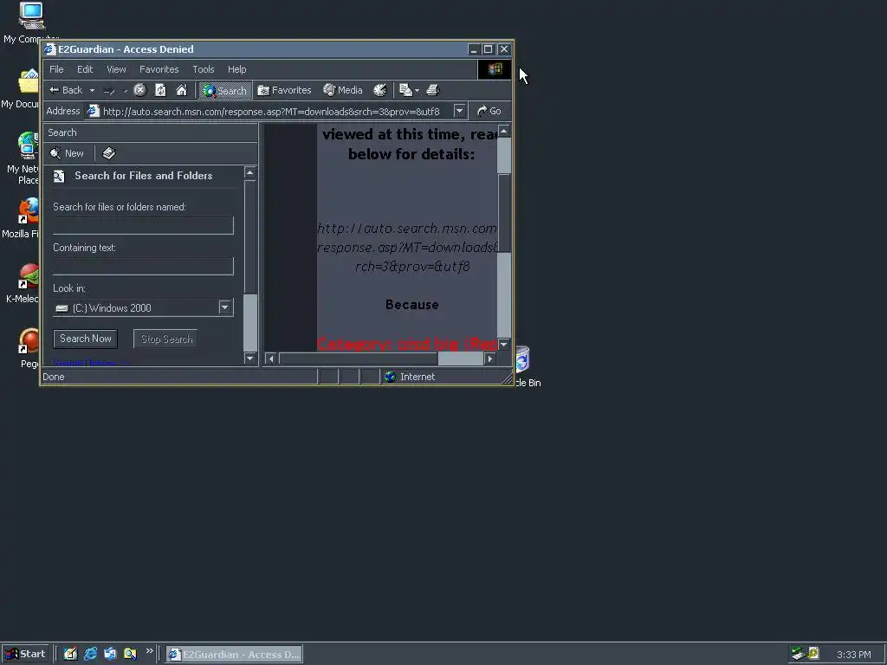
Task: Click the second system tray icon
Action: coord(813,654)
